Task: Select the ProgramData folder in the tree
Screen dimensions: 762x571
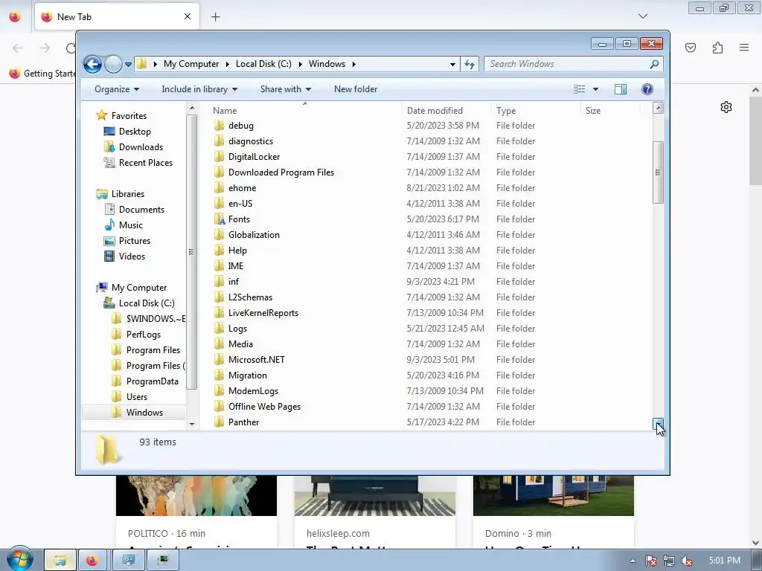Action: click(x=152, y=381)
